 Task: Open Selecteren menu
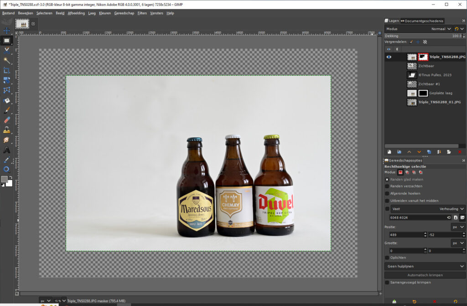(44, 13)
